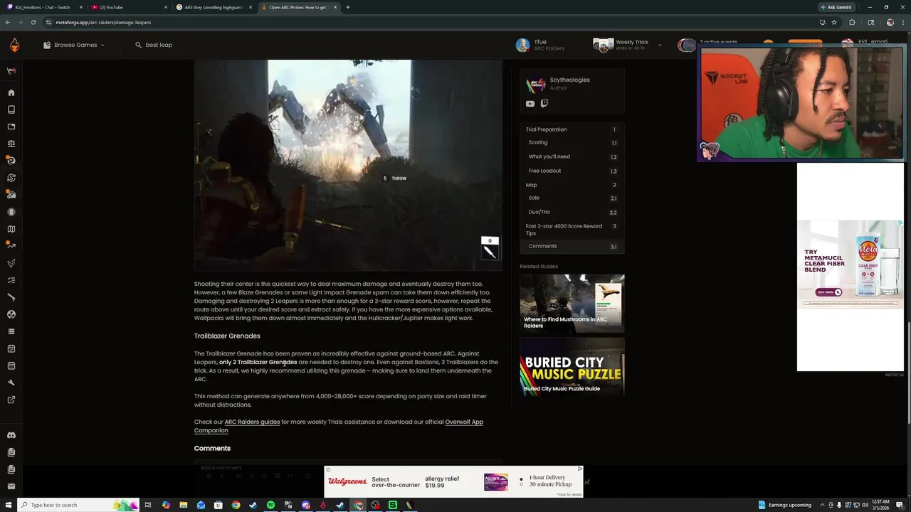Viewport: 911px width, 512px height.
Task: Open the Tfue ARC Raiders profile
Action: [541, 45]
